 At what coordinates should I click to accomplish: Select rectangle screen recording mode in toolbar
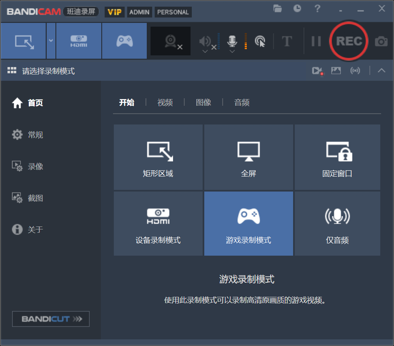23,41
